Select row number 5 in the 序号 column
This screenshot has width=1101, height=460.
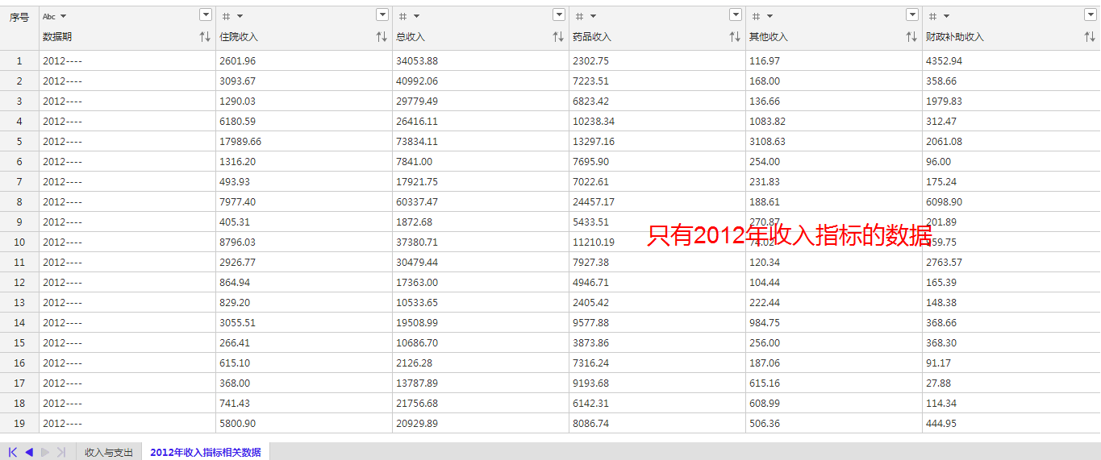point(19,141)
